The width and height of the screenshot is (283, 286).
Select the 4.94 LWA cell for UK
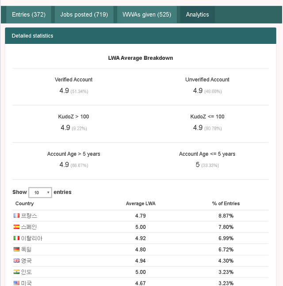tap(140, 261)
